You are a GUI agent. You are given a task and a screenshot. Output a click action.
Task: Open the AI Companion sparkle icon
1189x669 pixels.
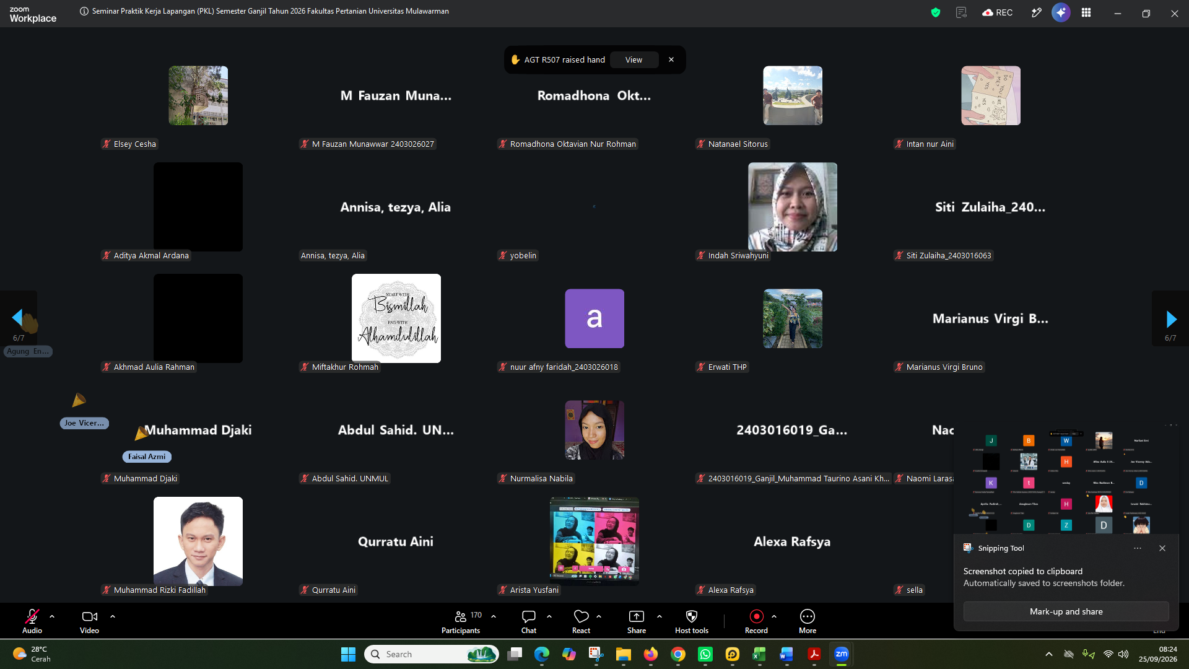[x=1061, y=12]
